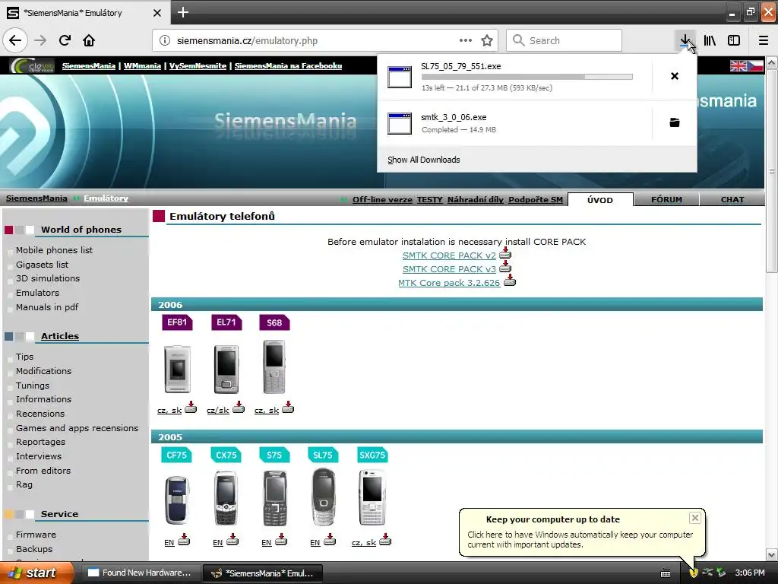Viewport: 778px width, 584px height.
Task: Click the Windows security shield tray icon
Action: pyautogui.click(x=694, y=573)
